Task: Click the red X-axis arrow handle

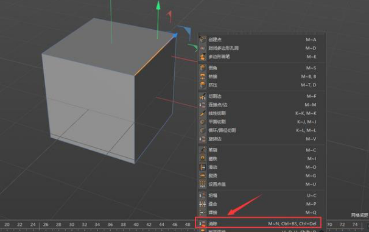Action: (x=169, y=16)
